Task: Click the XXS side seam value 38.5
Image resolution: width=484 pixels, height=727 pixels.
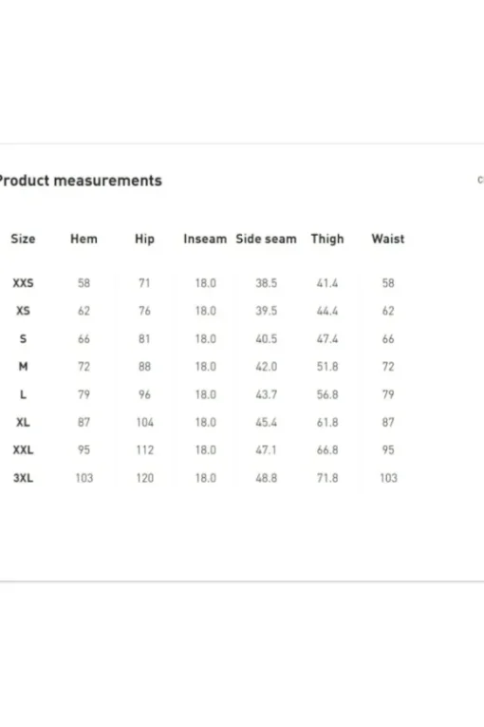Action: [267, 283]
